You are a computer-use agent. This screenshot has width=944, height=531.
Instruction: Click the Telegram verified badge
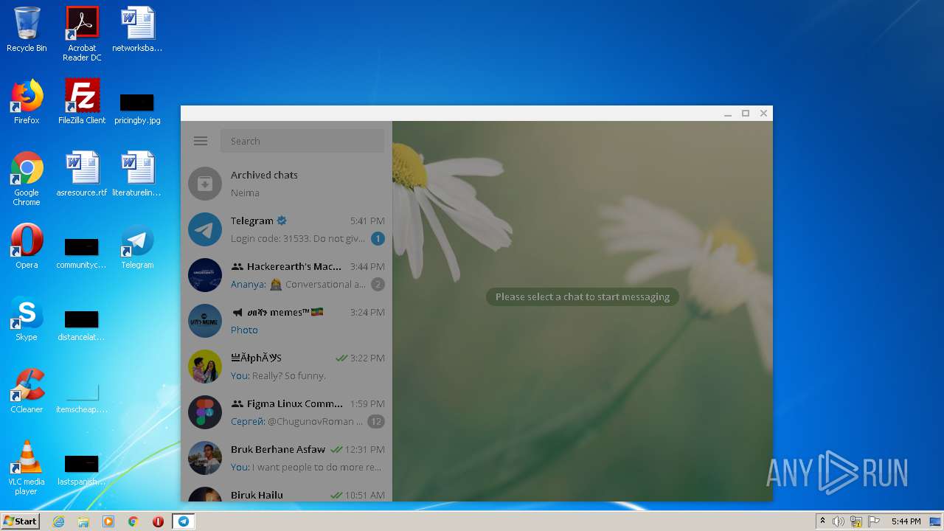(282, 221)
